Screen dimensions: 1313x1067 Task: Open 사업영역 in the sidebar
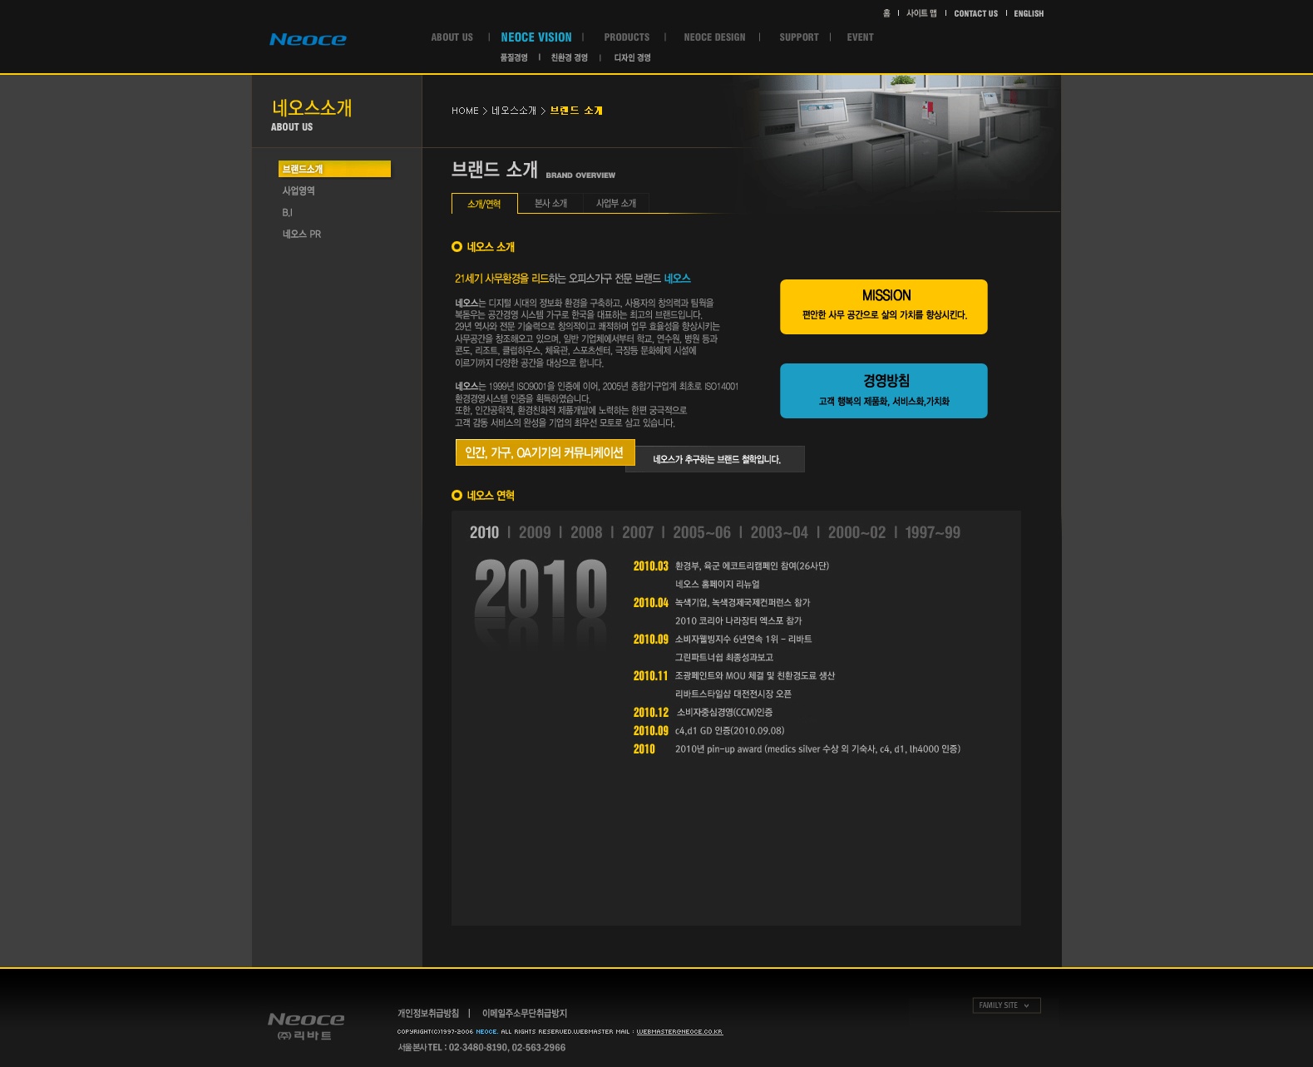[299, 191]
